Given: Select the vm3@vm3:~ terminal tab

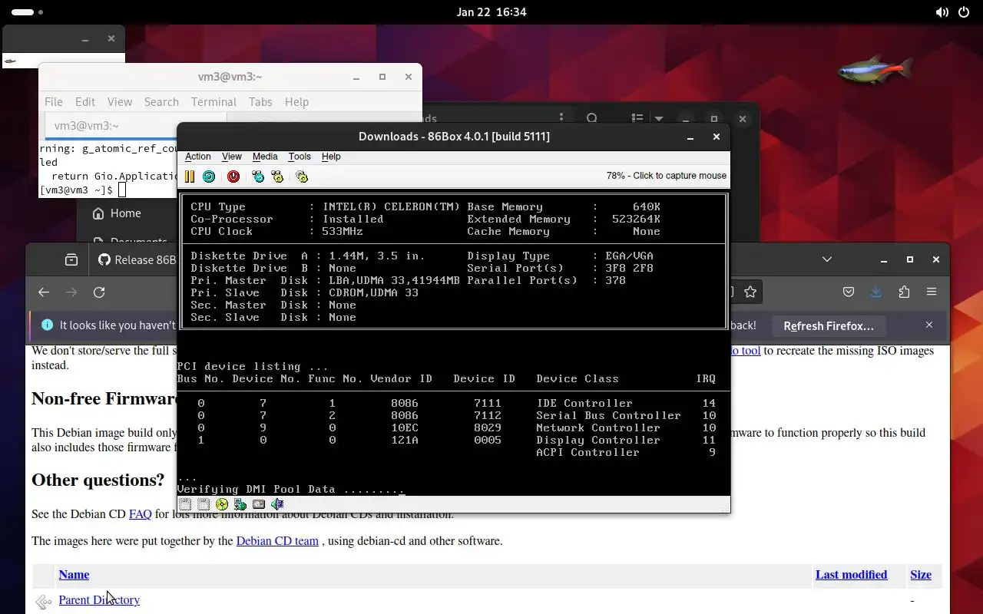Looking at the screenshot, I should (135, 126).
